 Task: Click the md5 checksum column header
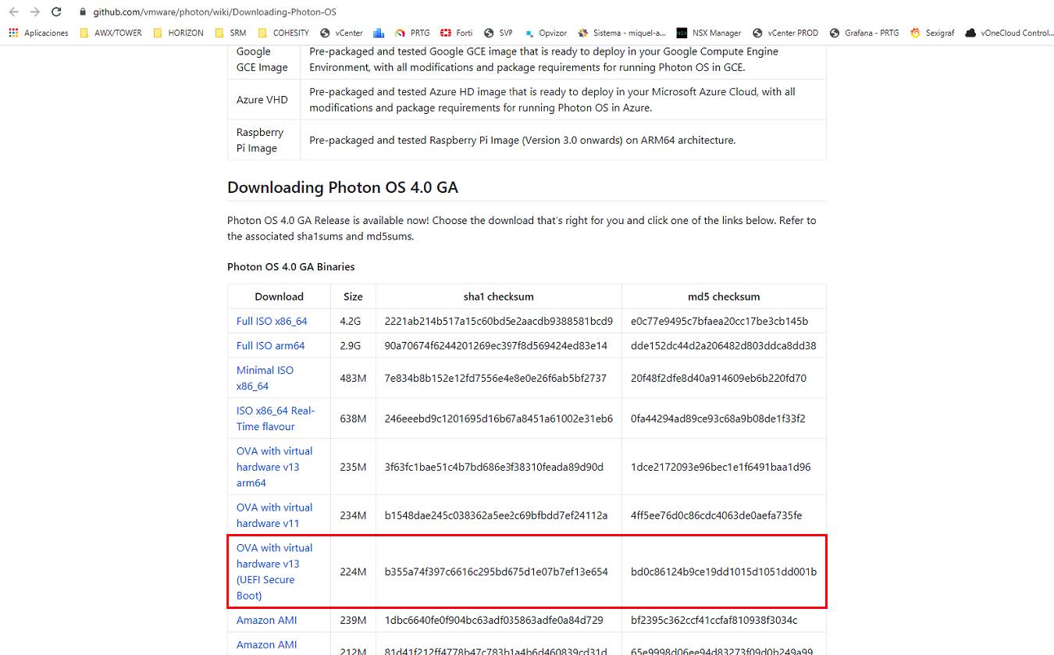point(724,297)
